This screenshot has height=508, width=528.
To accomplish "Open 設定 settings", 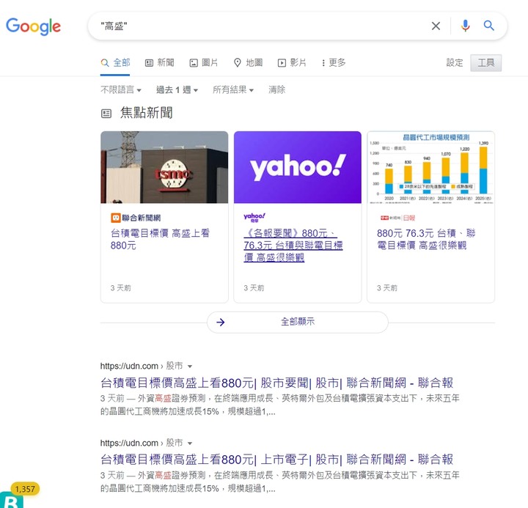I will (x=454, y=63).
